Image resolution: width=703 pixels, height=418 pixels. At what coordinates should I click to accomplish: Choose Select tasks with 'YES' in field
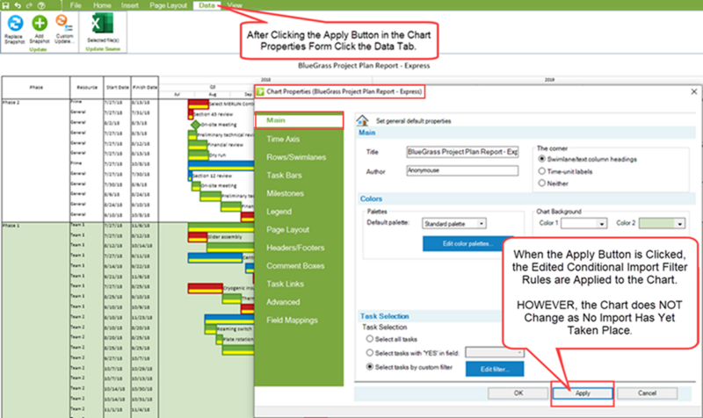(369, 353)
